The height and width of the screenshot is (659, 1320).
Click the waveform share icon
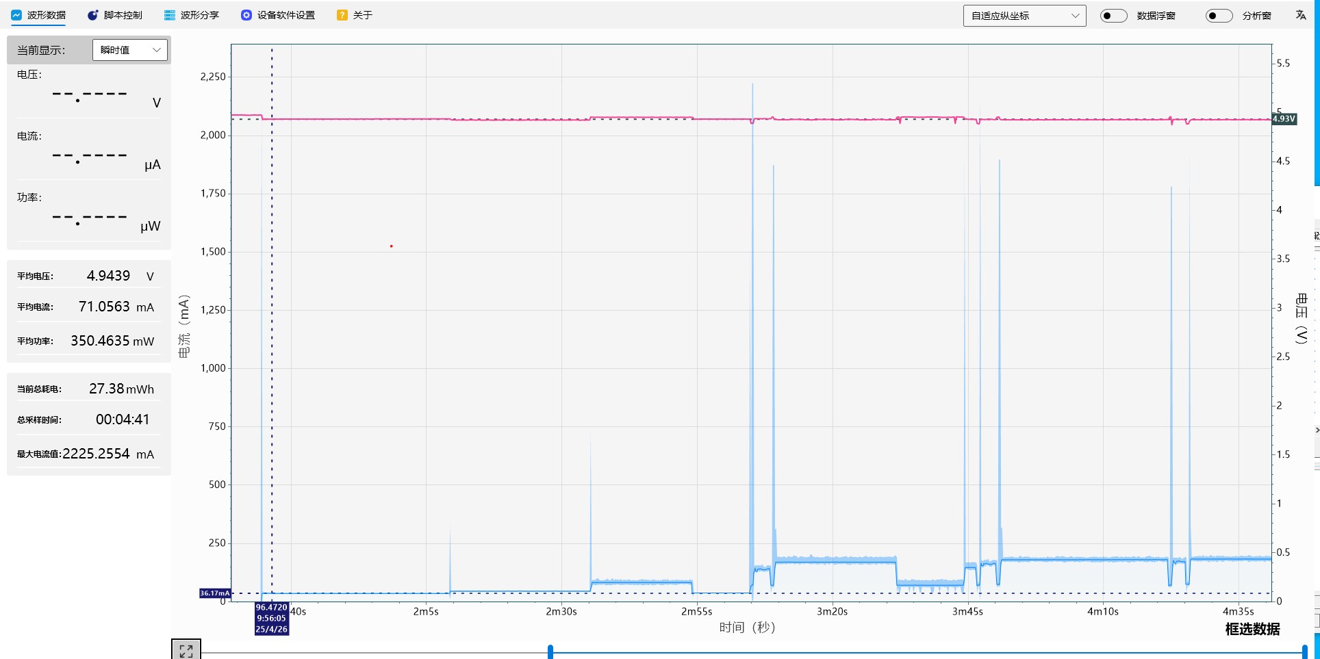pyautogui.click(x=170, y=15)
